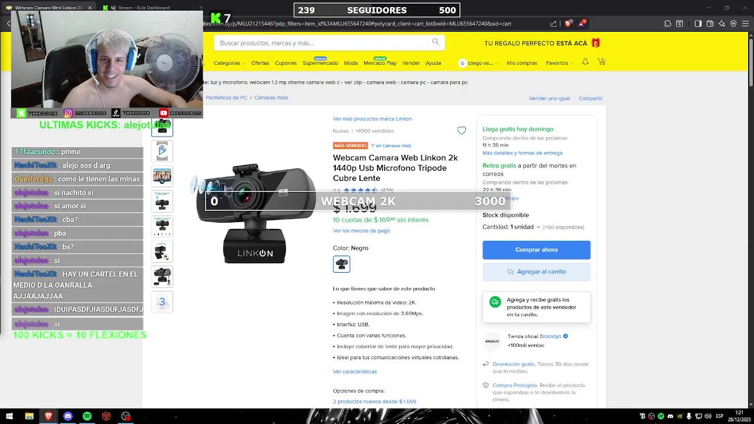Open Ofertas menu item
754x424 pixels.
pyautogui.click(x=260, y=62)
